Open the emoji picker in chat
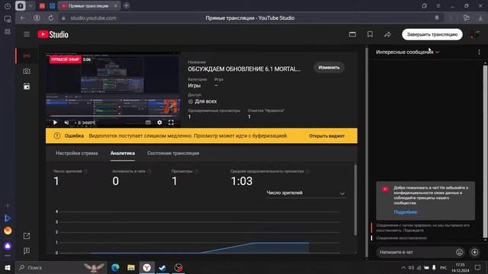Image resolution: width=488 pixels, height=274 pixels. pyautogui.click(x=459, y=252)
